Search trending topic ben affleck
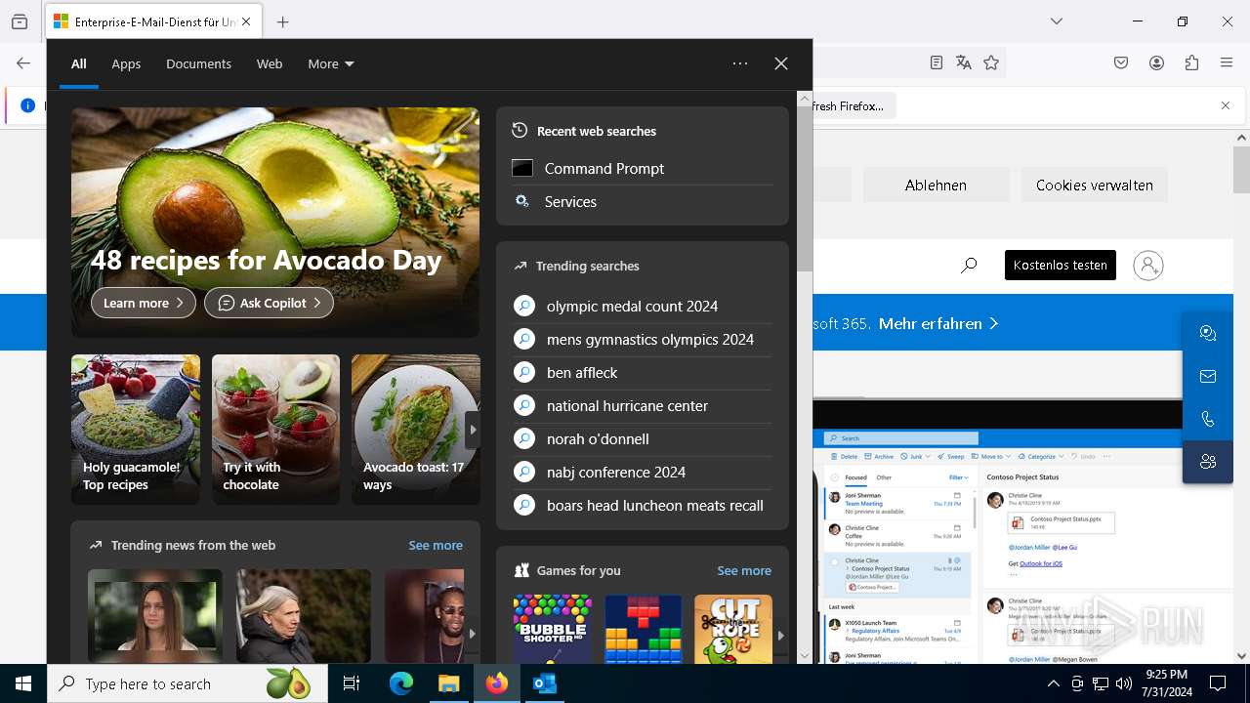This screenshot has height=703, width=1250. click(643, 372)
